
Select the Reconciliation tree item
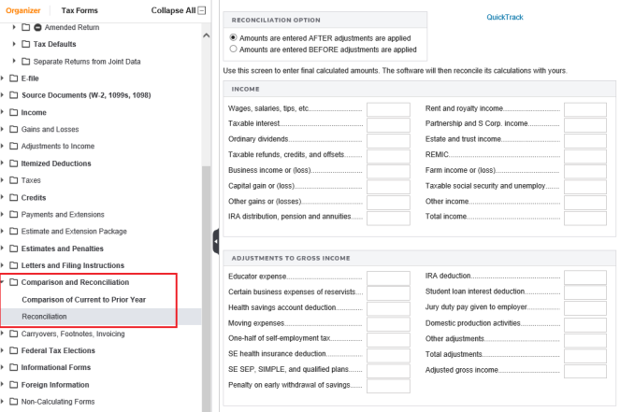[44, 317]
